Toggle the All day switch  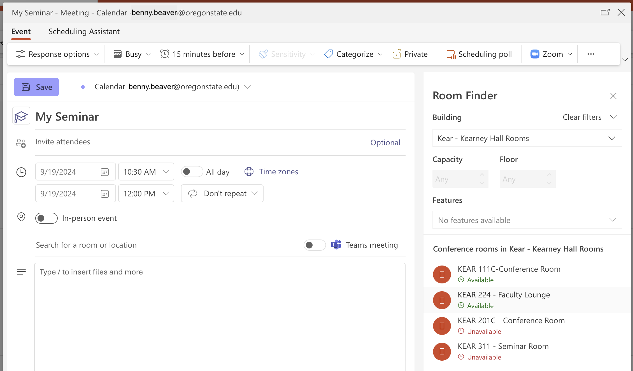pos(192,172)
